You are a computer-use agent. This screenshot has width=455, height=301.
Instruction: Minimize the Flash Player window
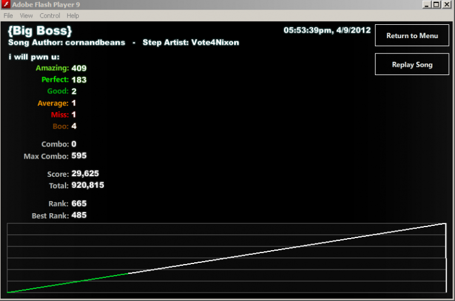[426, 4]
